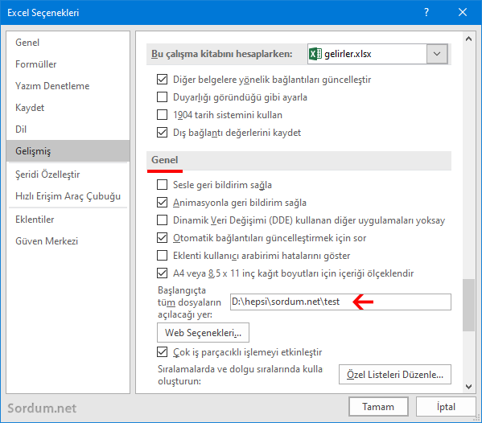Toggle Çok iş parçacıklı işlemeyi etkinleştir
This screenshot has width=482, height=423.
162,352
